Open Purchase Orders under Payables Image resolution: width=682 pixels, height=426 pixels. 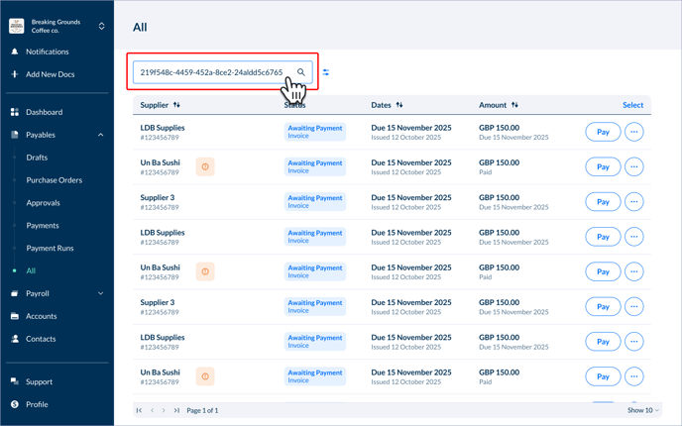(54, 180)
